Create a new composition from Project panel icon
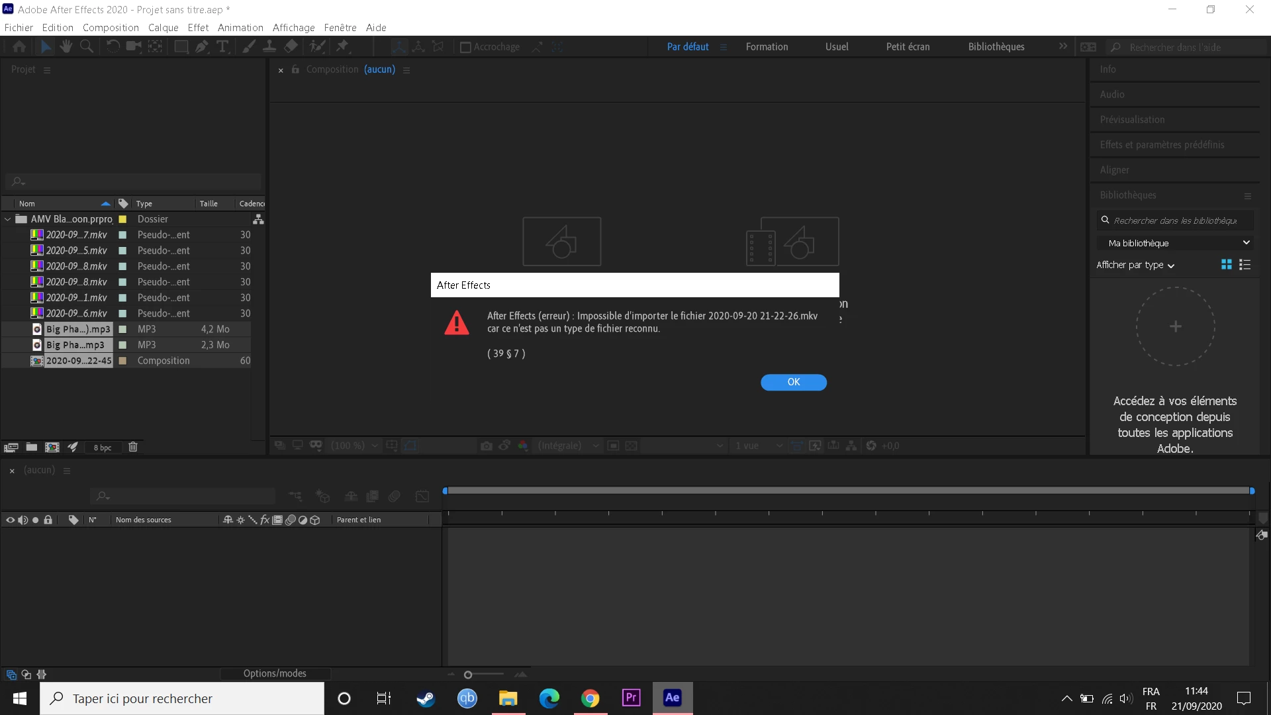 coord(52,447)
